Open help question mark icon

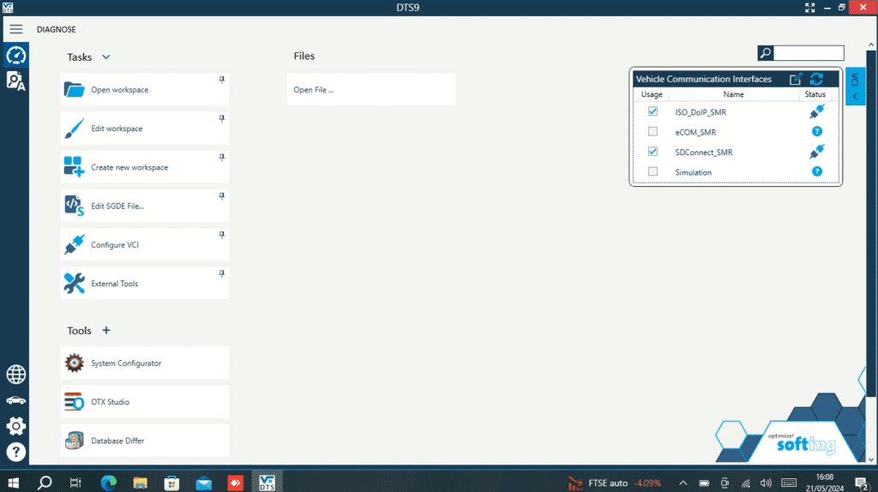pyautogui.click(x=15, y=452)
